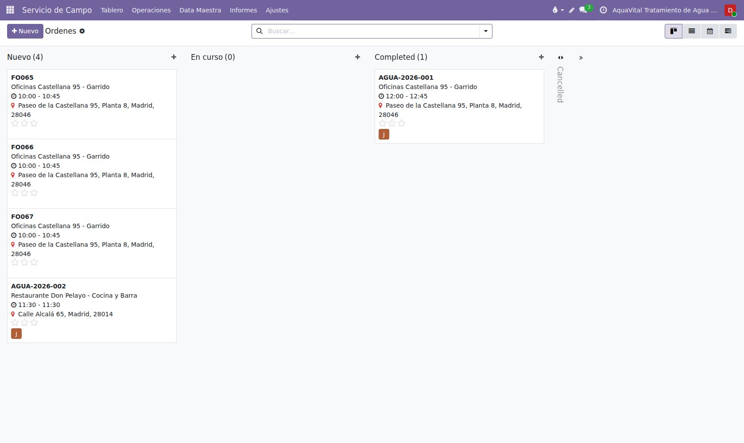The width and height of the screenshot is (744, 443).
Task: Set first priority star on AGUA-2026-001
Action: click(x=383, y=123)
